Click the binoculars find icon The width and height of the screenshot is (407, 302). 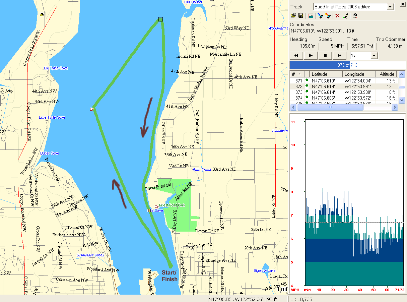355,16
